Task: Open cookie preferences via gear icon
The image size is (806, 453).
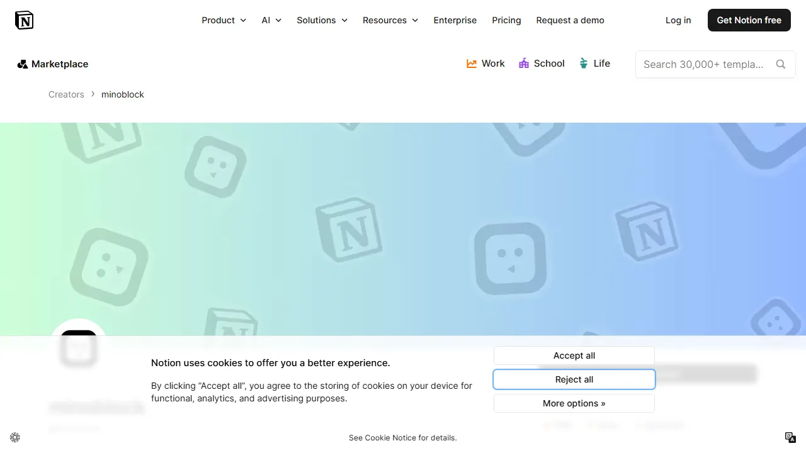Action: coord(14,437)
